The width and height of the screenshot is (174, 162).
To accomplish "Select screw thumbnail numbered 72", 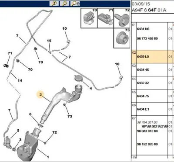I will click(x=122, y=18).
